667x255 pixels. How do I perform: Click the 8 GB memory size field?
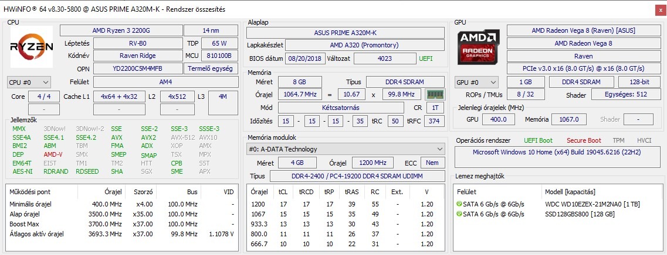299,82
